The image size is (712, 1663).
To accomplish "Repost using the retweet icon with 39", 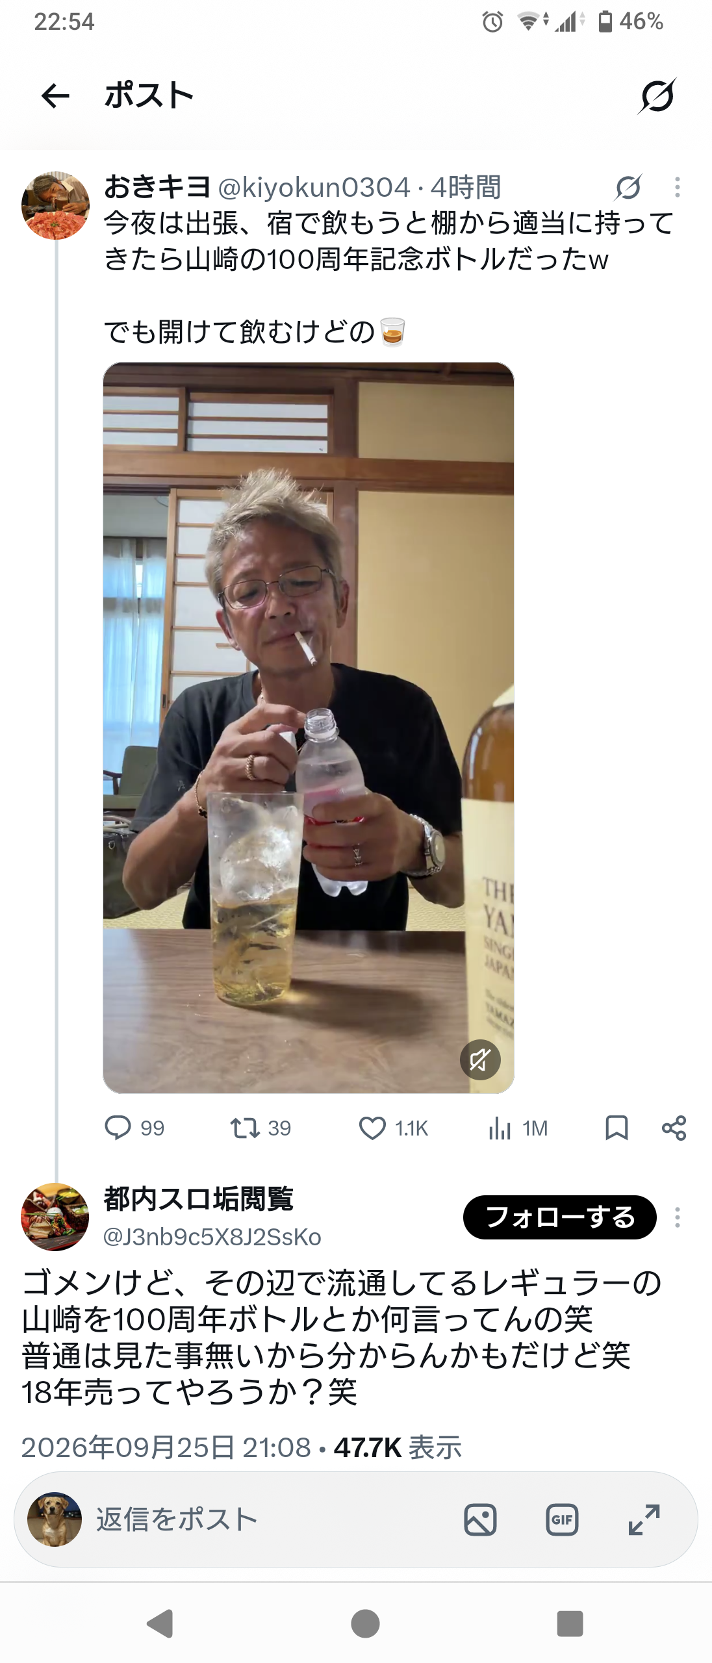I will (x=246, y=1128).
